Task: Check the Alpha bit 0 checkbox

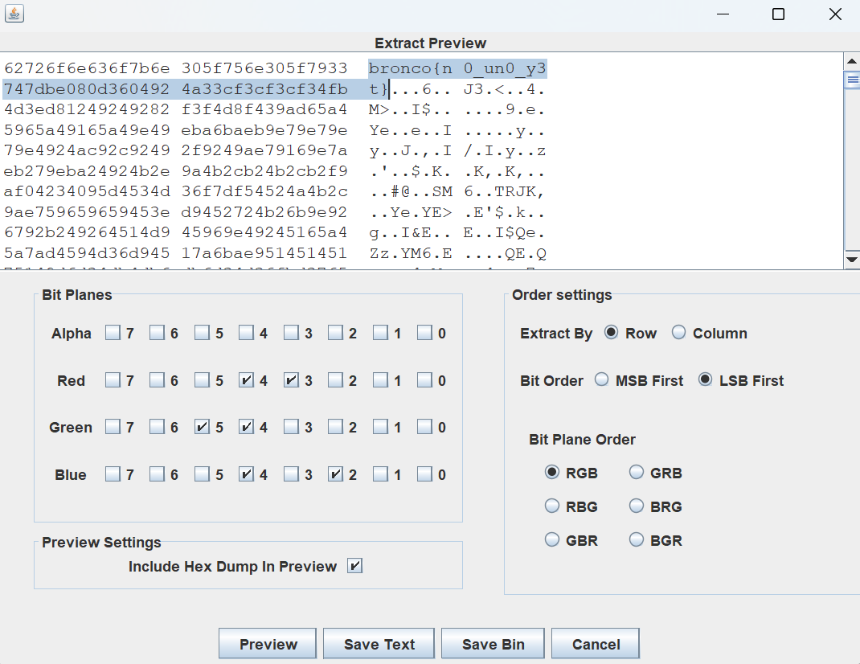Action: click(424, 333)
